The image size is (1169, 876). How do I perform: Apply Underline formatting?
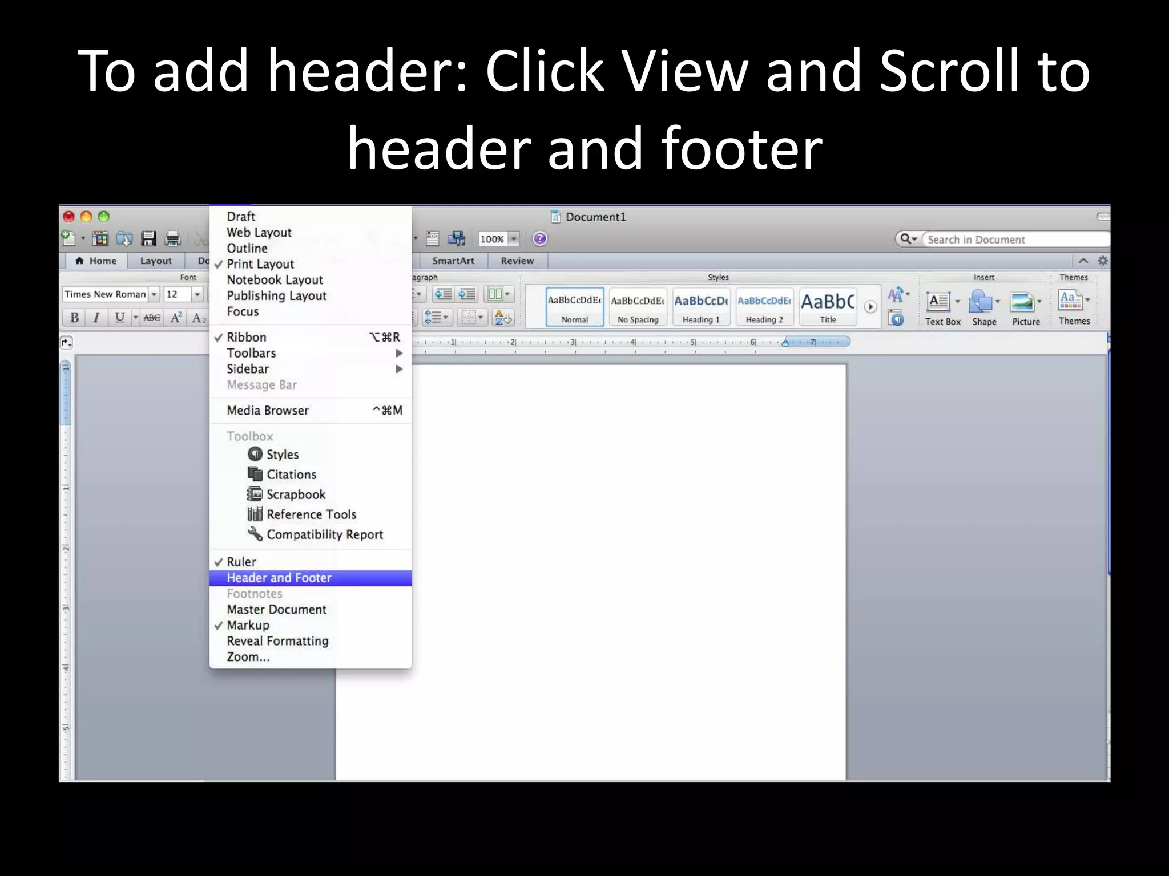[x=119, y=318]
